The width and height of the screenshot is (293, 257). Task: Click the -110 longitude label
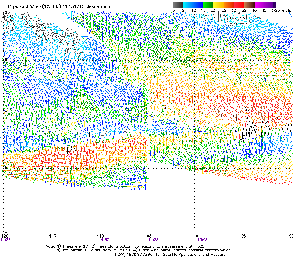pyautogui.click(x=99, y=236)
